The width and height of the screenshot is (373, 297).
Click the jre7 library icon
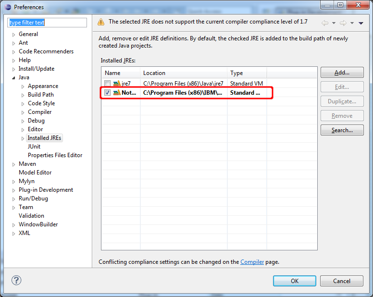pyautogui.click(x=117, y=84)
